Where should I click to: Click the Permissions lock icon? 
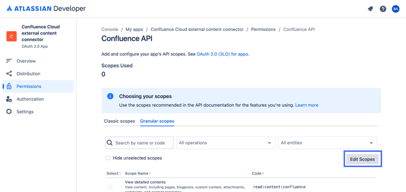click(9, 86)
